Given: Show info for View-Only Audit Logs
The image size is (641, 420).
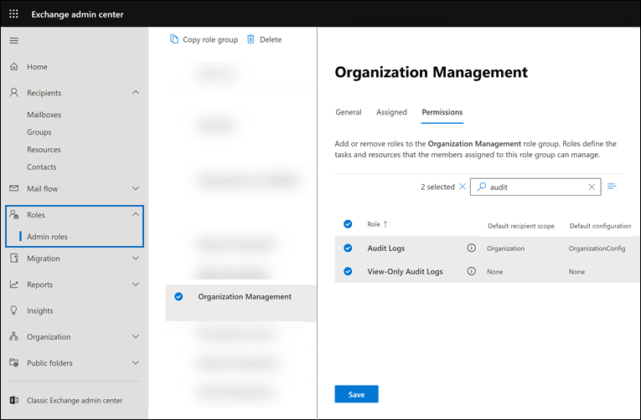Looking at the screenshot, I should (x=472, y=271).
